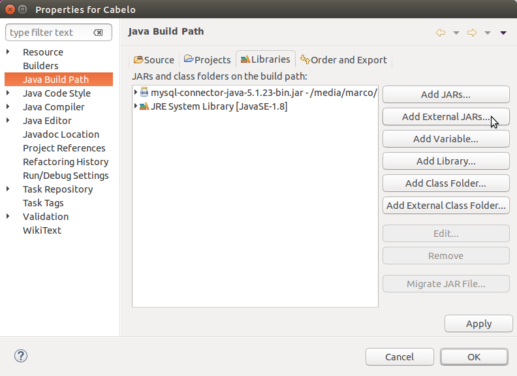Viewport: 517px width, 376px height.
Task: Click the Add JARs... button
Action: coord(446,95)
